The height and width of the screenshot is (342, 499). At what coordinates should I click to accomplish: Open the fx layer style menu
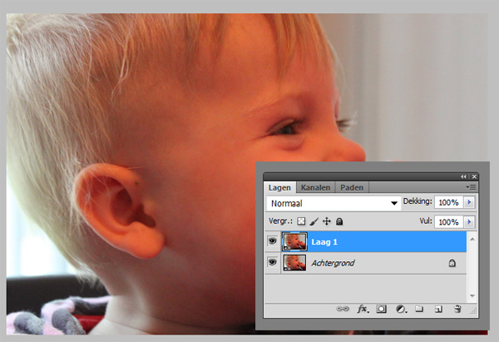point(363,309)
